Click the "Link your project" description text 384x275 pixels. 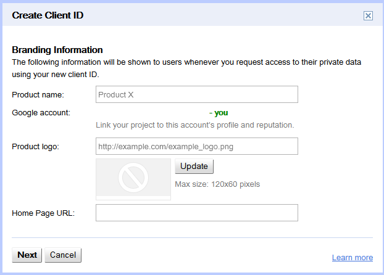coord(194,125)
